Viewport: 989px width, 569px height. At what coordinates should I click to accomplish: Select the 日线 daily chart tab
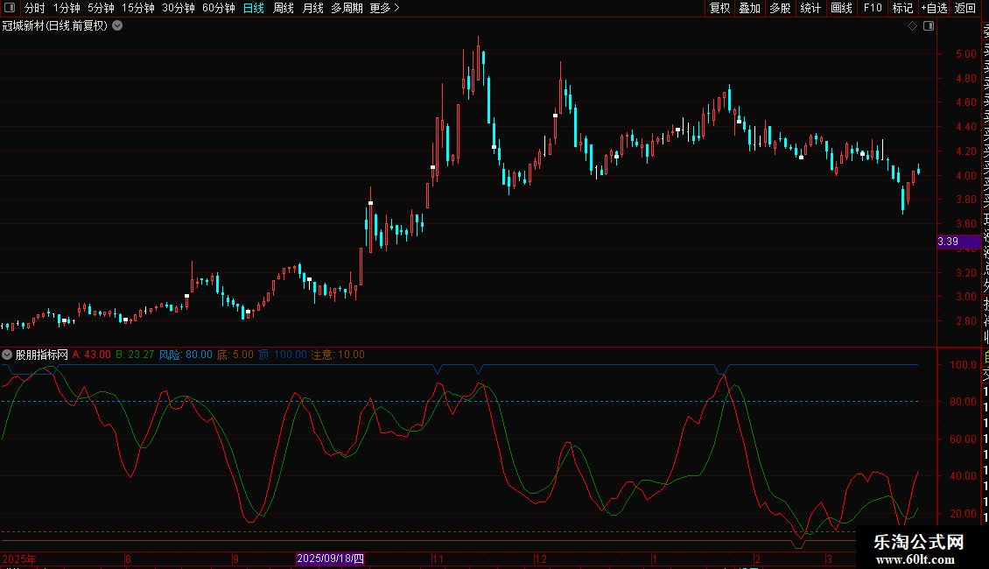pos(254,8)
